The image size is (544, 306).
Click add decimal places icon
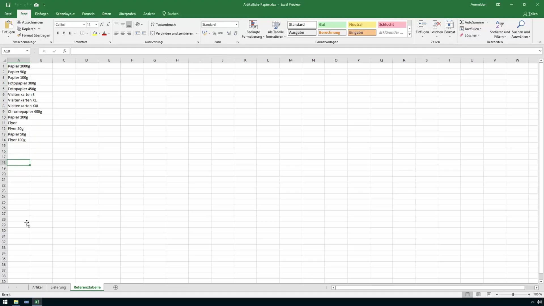pyautogui.click(x=229, y=33)
